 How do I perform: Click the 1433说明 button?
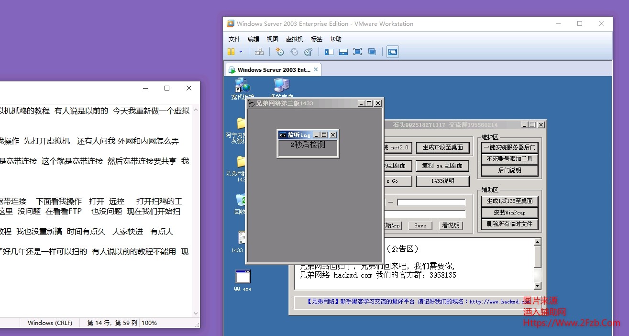pyautogui.click(x=442, y=181)
